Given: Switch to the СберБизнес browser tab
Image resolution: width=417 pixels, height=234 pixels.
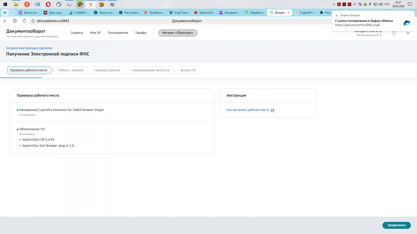Looking at the screenshot, I should point(254,12).
